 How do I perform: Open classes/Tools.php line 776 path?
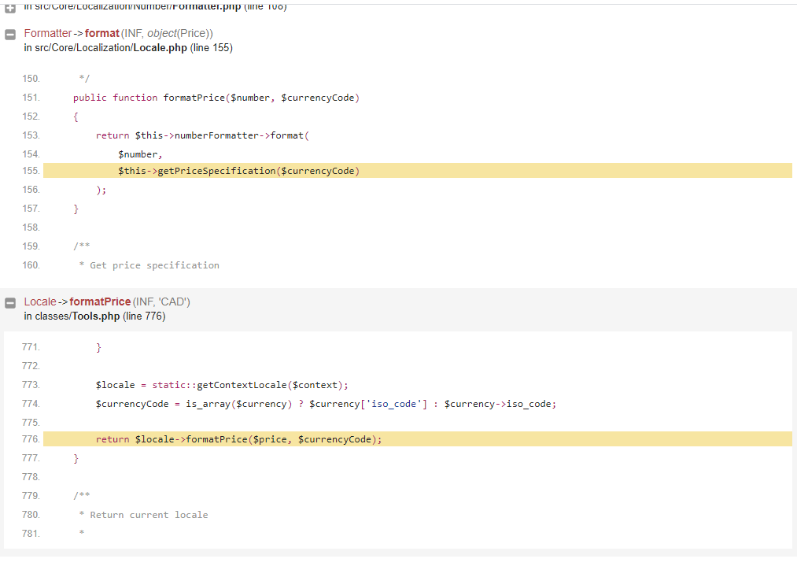94,316
